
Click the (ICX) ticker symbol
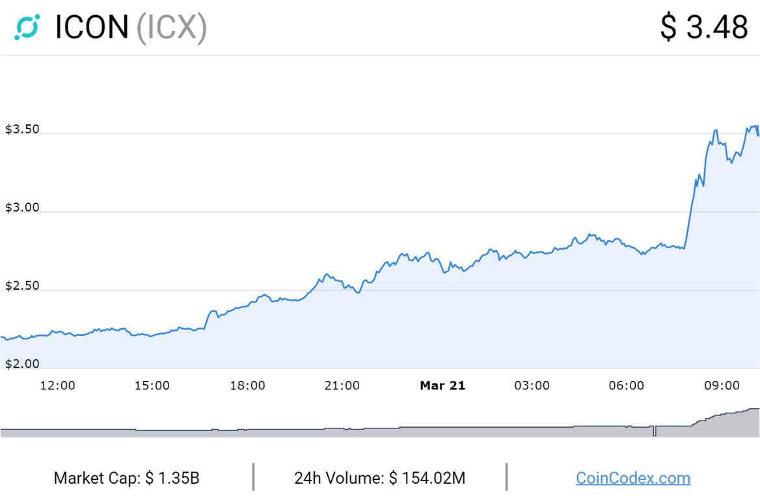click(171, 27)
